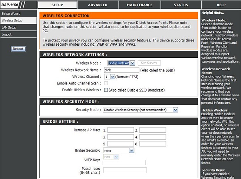Expand the Security Mode dropdown
Viewport: 241px width, 179px height.
tap(140, 110)
